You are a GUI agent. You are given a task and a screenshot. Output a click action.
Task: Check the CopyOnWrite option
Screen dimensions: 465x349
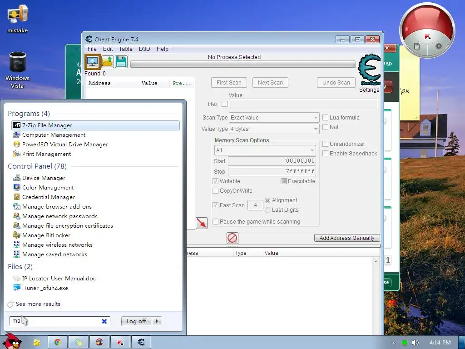coord(216,190)
